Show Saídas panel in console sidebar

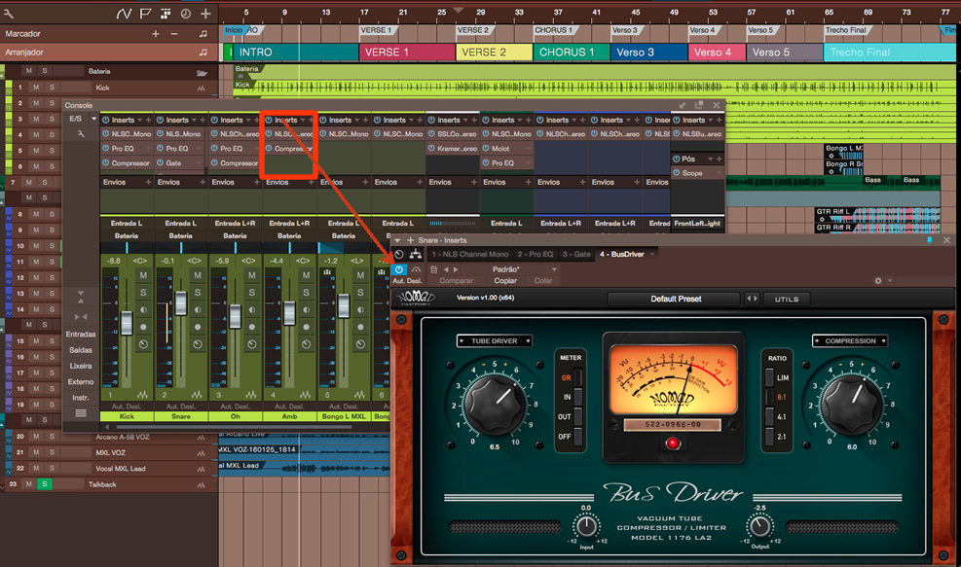[x=81, y=350]
